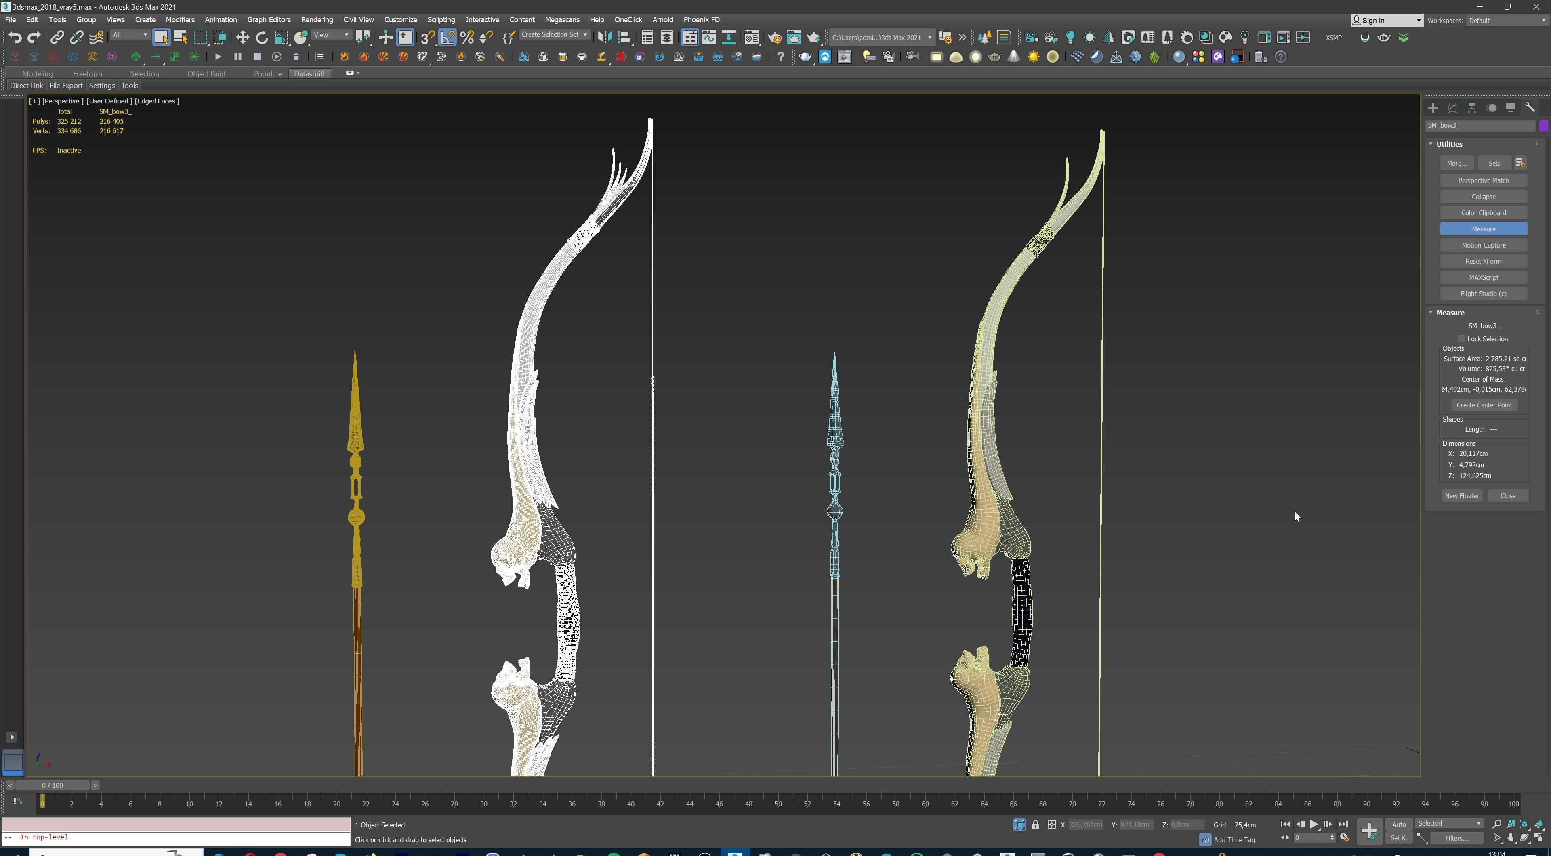Open the Mirror tool
Image resolution: width=1551 pixels, height=856 pixels.
point(605,37)
